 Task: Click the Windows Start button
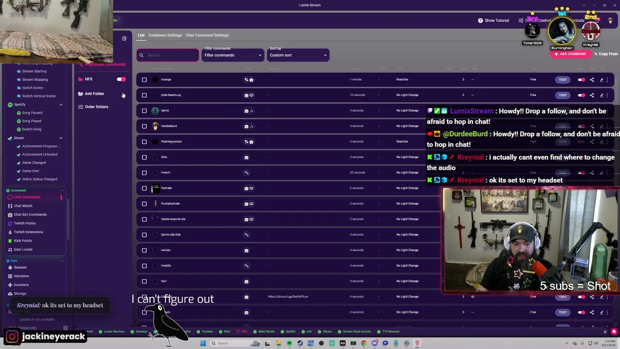point(203,343)
